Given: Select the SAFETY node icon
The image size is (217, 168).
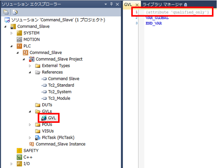Looking at the screenshot, I should pyautogui.click(x=19, y=150).
